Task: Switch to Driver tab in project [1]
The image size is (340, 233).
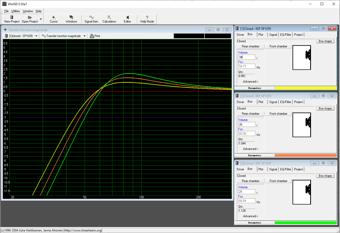Action: tap(240, 35)
